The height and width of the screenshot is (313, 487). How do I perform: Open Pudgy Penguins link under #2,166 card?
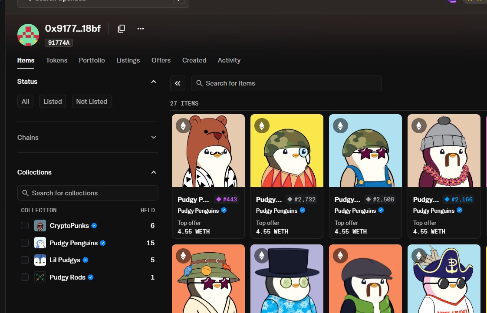[434, 211]
